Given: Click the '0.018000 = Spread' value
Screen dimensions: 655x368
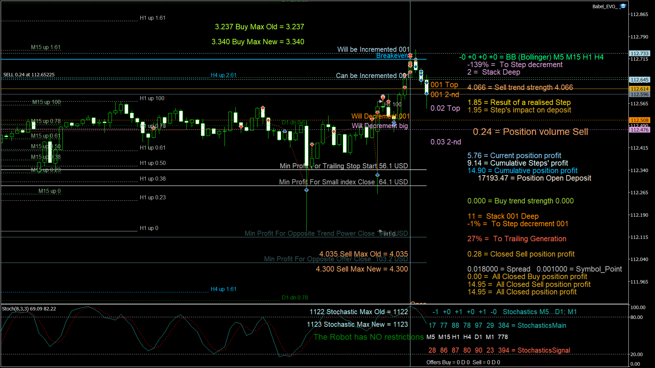Looking at the screenshot, I should tap(498, 269).
